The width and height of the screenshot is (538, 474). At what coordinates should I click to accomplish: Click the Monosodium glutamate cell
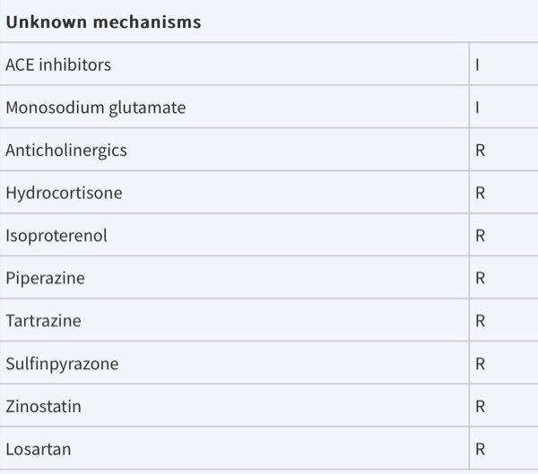(x=95, y=108)
